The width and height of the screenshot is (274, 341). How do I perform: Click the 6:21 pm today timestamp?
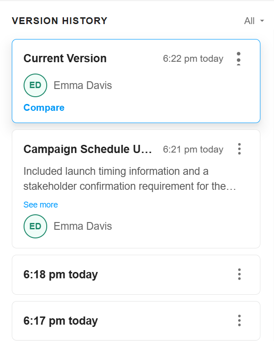[x=193, y=150]
